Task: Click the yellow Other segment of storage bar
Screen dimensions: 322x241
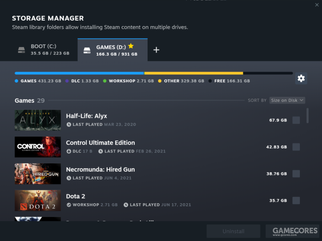Action: (194, 73)
